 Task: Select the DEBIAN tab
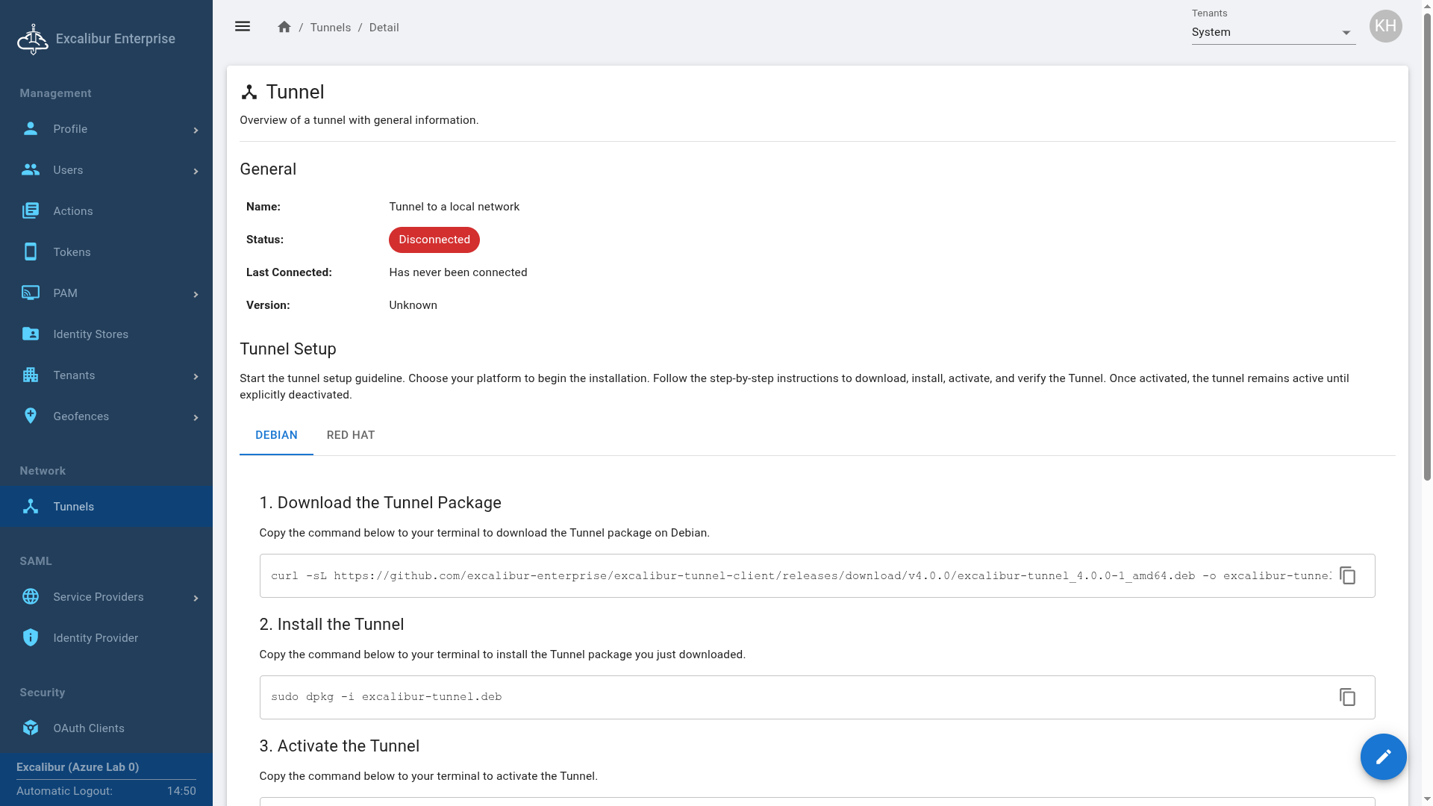276,435
